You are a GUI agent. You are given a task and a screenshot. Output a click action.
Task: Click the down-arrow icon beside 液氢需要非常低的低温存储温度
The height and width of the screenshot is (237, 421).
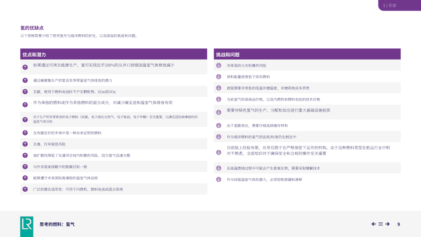coord(219,88)
